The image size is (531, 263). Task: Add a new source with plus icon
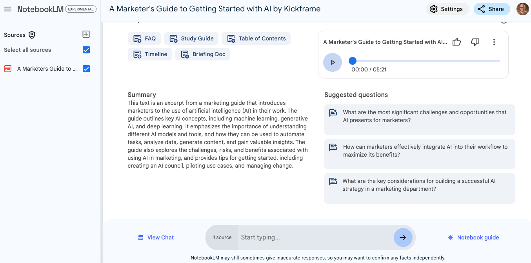(x=86, y=34)
